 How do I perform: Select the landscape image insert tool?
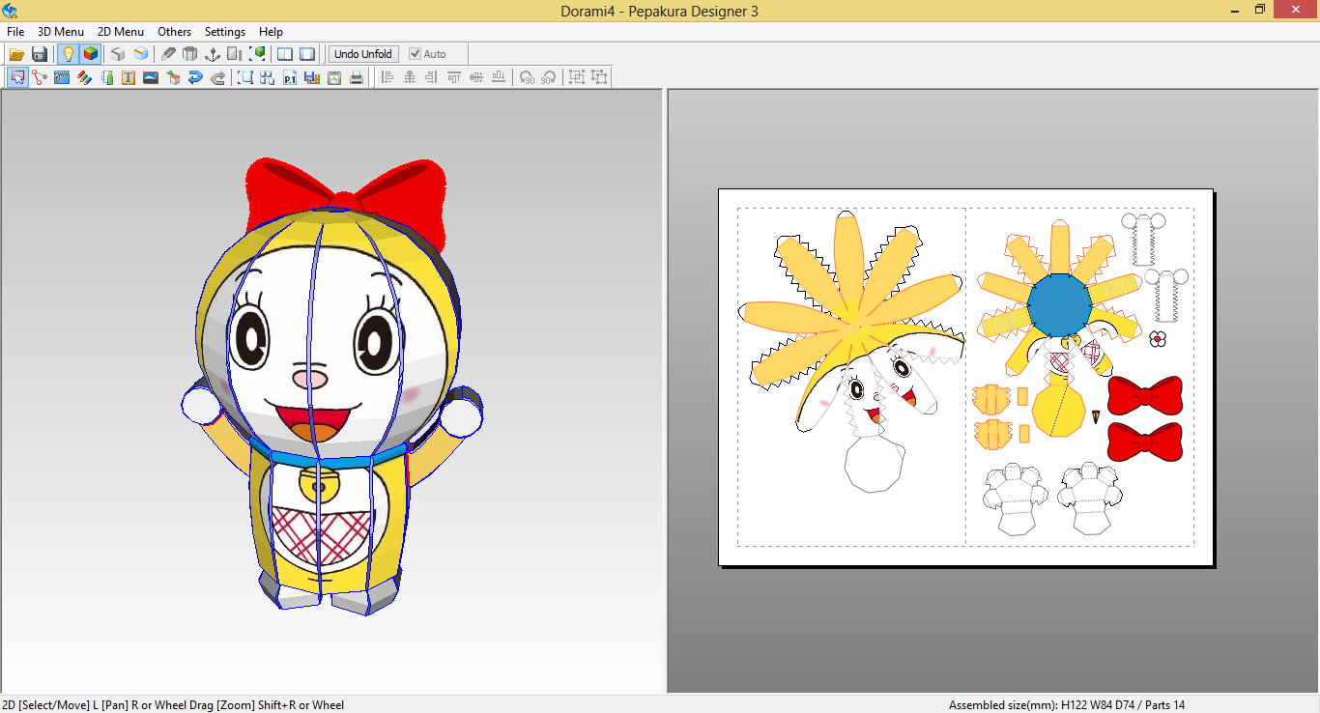click(151, 77)
